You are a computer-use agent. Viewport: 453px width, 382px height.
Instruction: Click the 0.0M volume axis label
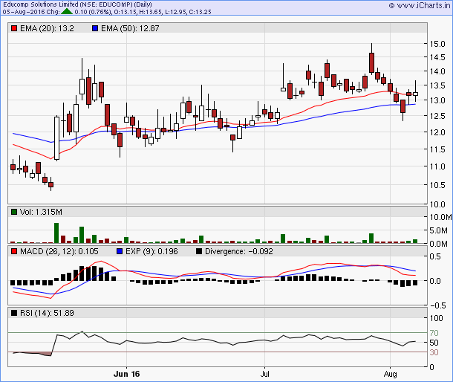click(439, 244)
